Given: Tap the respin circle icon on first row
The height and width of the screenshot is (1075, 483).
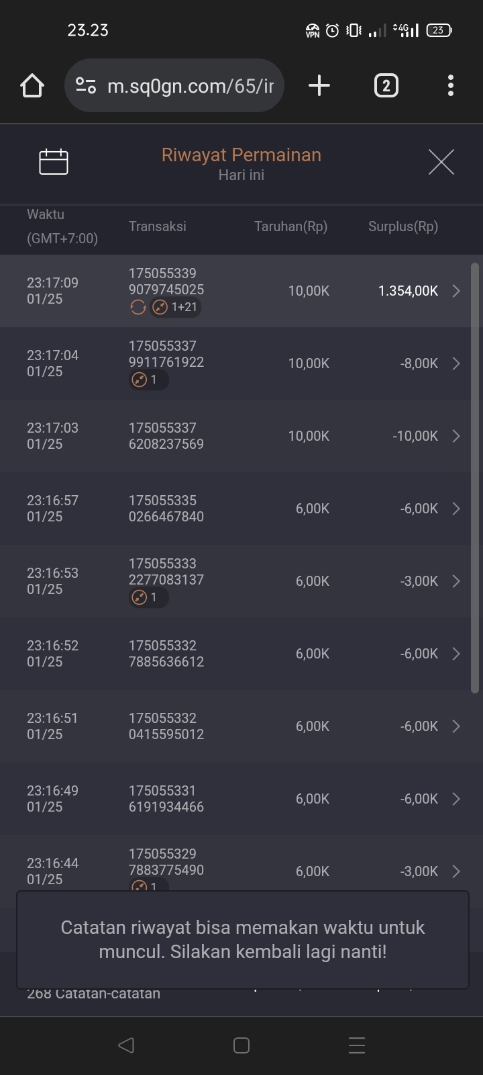Looking at the screenshot, I should (x=138, y=308).
